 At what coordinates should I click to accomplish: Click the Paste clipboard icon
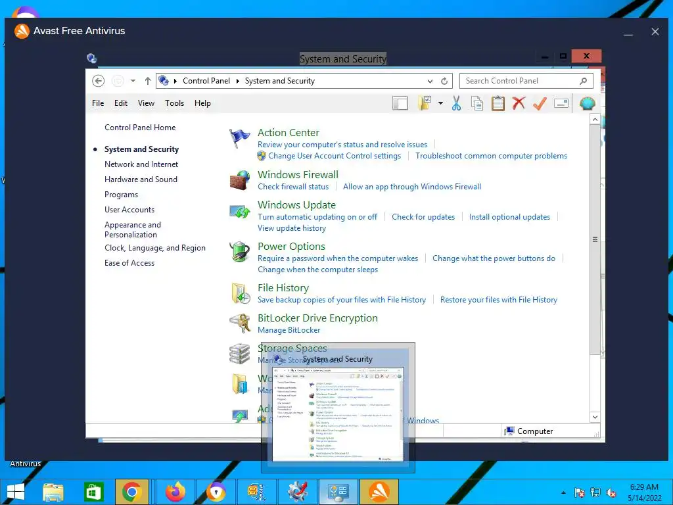(498, 103)
